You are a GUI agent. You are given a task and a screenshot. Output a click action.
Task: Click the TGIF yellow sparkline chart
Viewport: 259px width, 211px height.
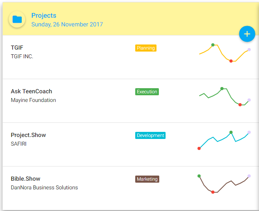[224, 53]
